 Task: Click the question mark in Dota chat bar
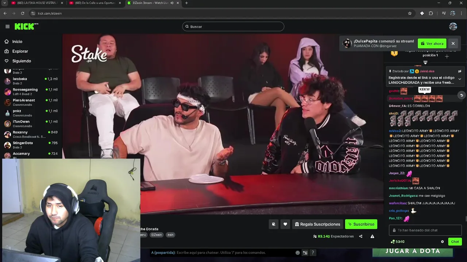tap(313, 253)
